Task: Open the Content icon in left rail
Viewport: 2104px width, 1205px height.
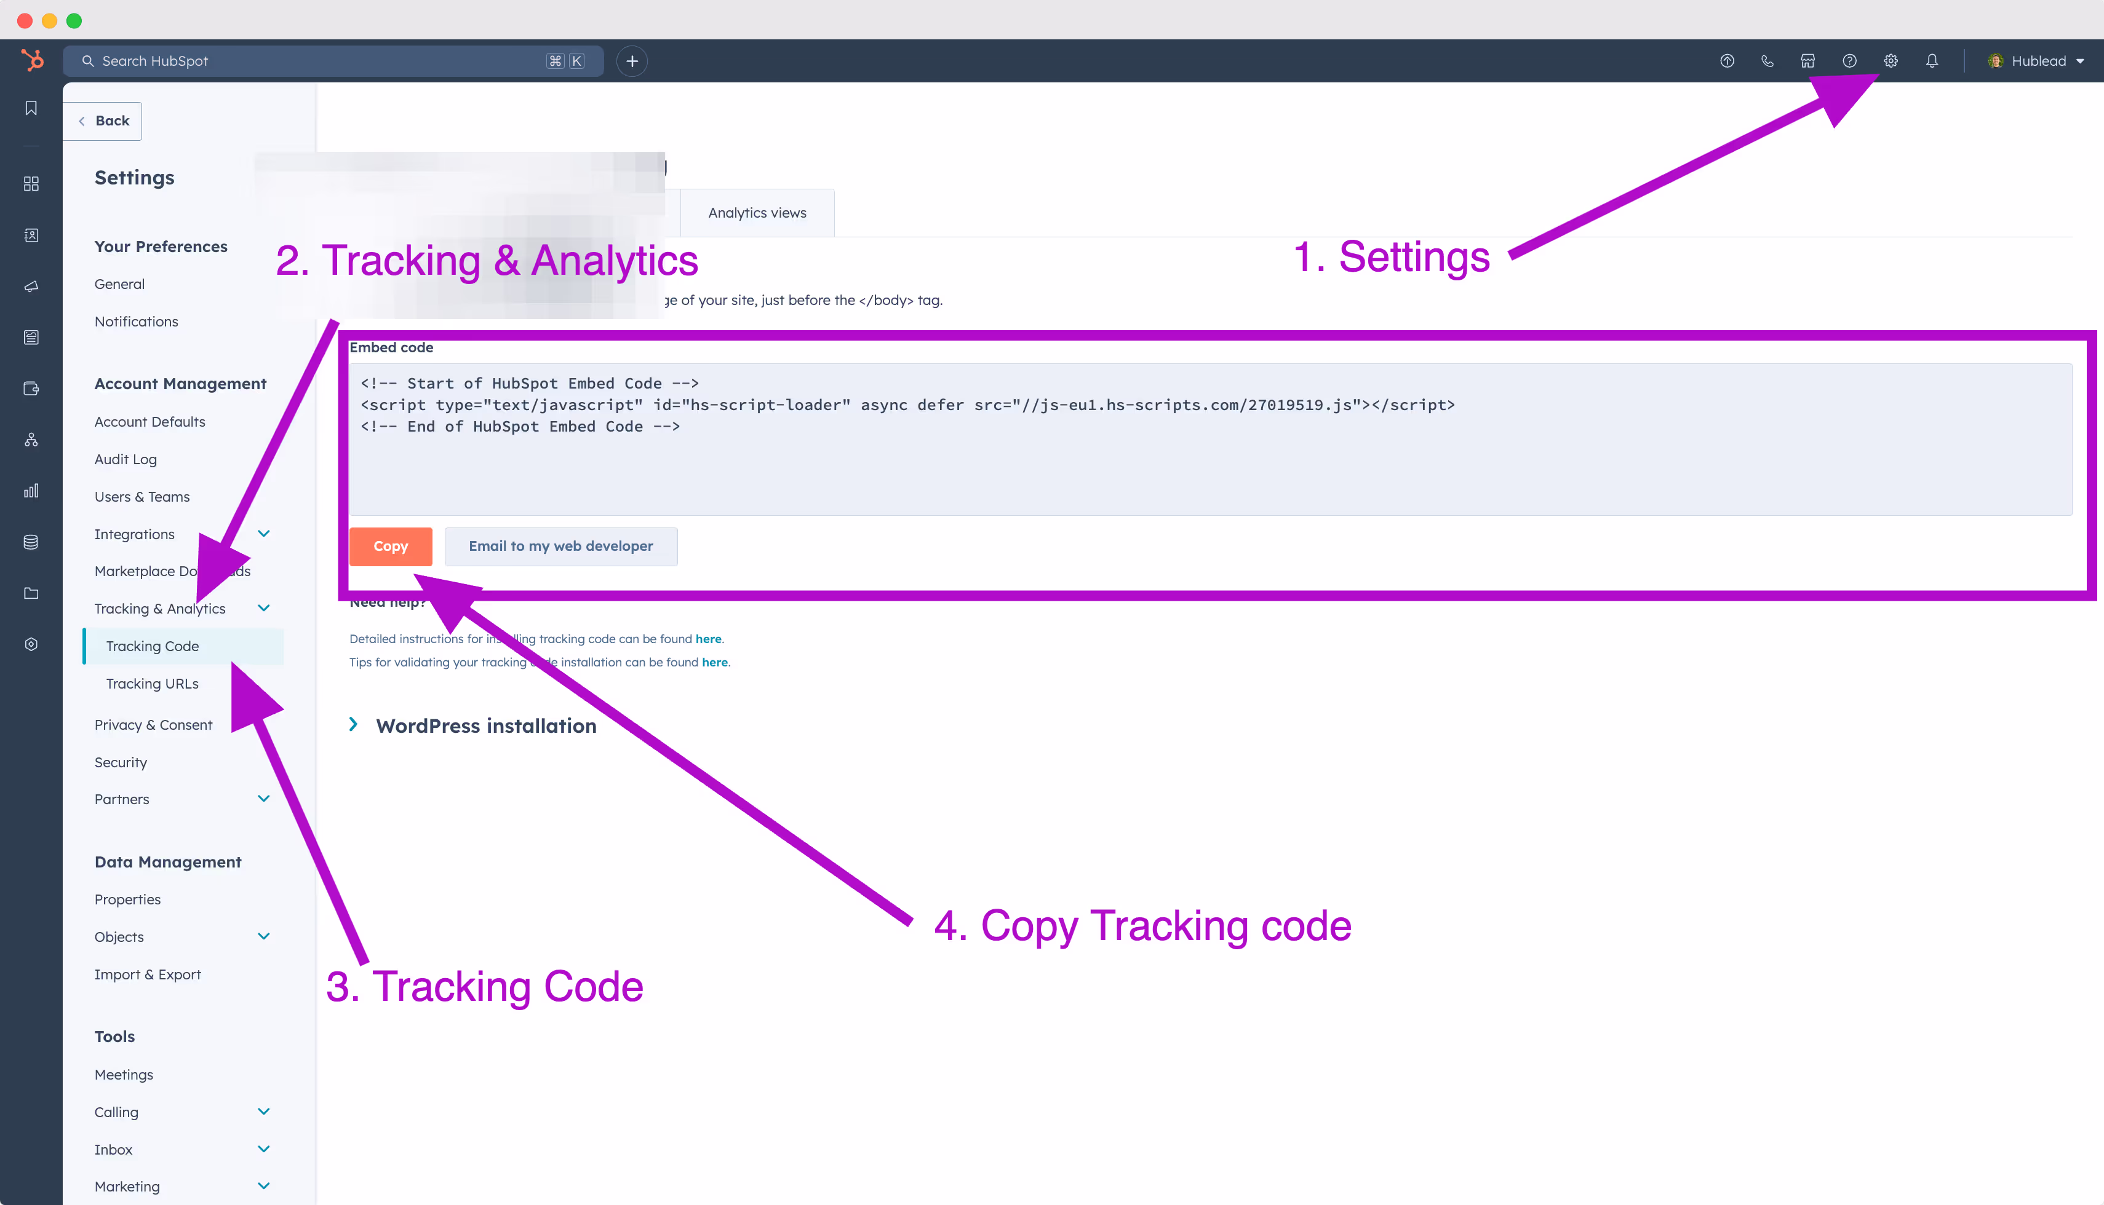Action: (x=31, y=337)
